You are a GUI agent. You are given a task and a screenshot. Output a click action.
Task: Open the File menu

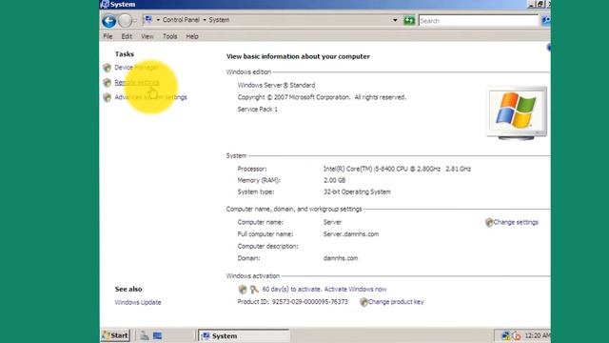(108, 36)
